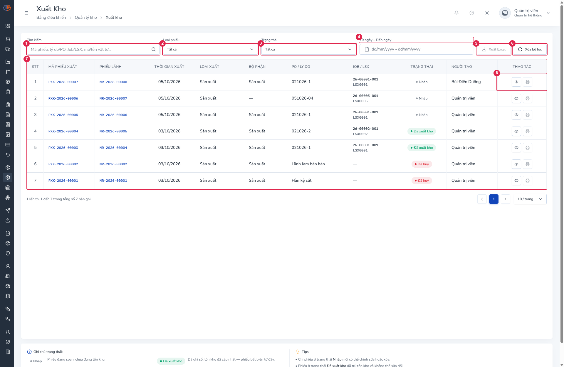Open the paper plane send sidebar icon

[x=8, y=211]
